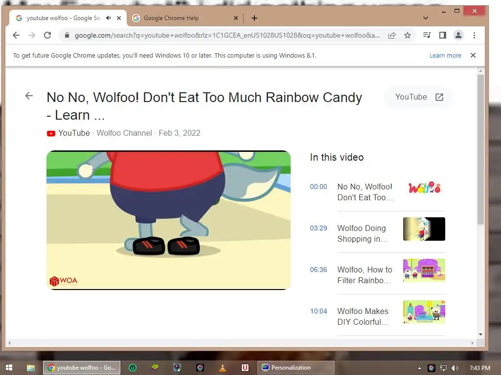Click the vertical scrollbar thumb
The width and height of the screenshot is (501, 375).
[x=480, y=149]
